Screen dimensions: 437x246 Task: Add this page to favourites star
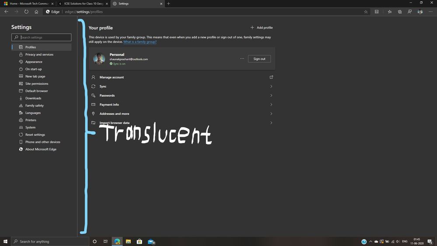coord(366,12)
